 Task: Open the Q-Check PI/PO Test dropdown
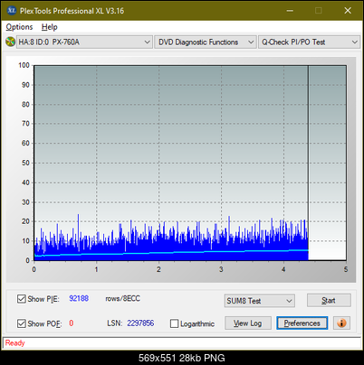[310, 42]
